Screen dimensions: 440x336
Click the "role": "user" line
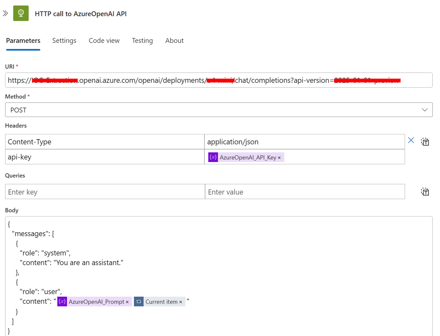[x=41, y=292]
